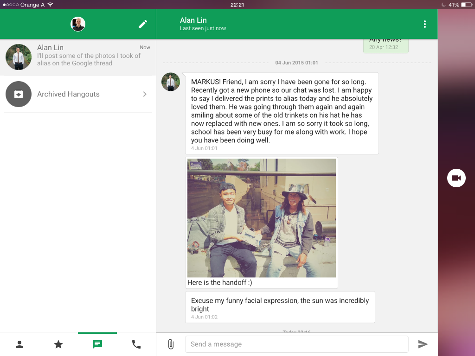Screen dimensions: 475x356
Task: Click the 'Send a message' input field
Action: pyautogui.click(x=296, y=344)
